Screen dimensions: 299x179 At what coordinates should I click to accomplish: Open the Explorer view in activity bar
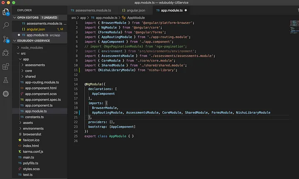[6, 12]
